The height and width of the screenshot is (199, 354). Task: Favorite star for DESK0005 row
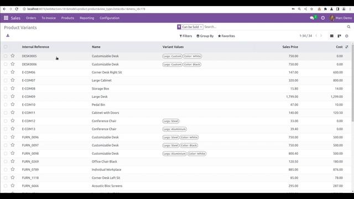(13, 56)
